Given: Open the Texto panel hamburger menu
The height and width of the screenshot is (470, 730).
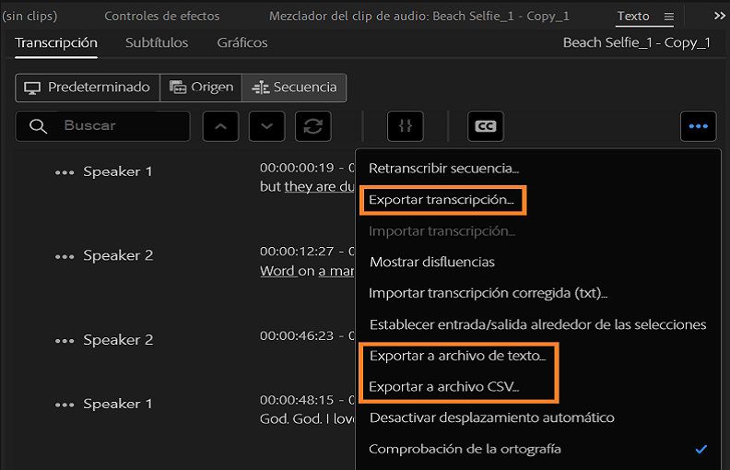Looking at the screenshot, I should pyautogui.click(x=668, y=17).
